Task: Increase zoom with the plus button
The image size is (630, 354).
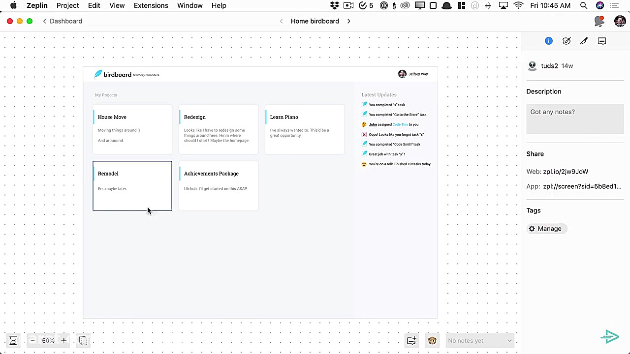Action: pos(63,340)
